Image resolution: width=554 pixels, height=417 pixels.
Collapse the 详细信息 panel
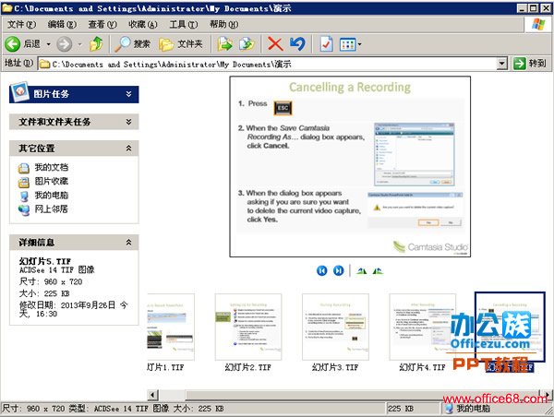[x=128, y=243]
